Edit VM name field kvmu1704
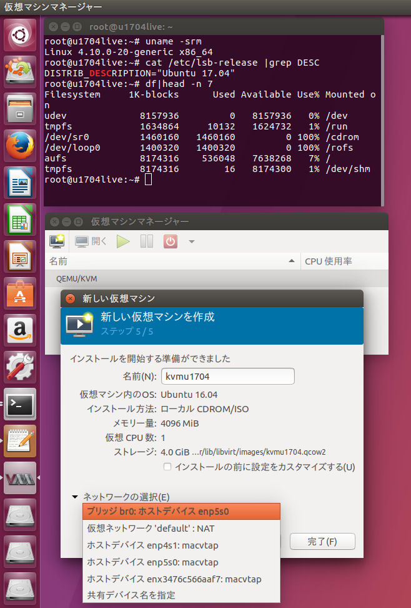This screenshot has height=608, width=411. pyautogui.click(x=228, y=377)
